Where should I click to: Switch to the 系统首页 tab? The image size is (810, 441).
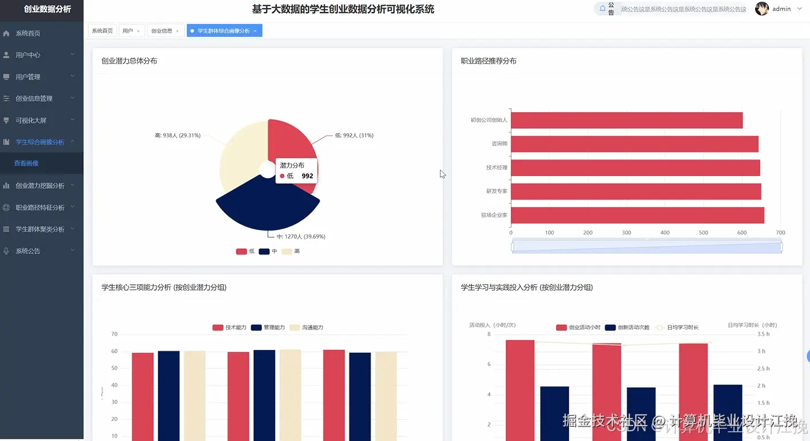point(102,31)
